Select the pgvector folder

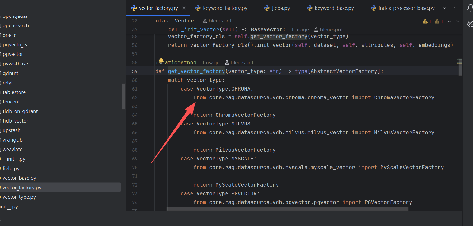tap(13, 54)
